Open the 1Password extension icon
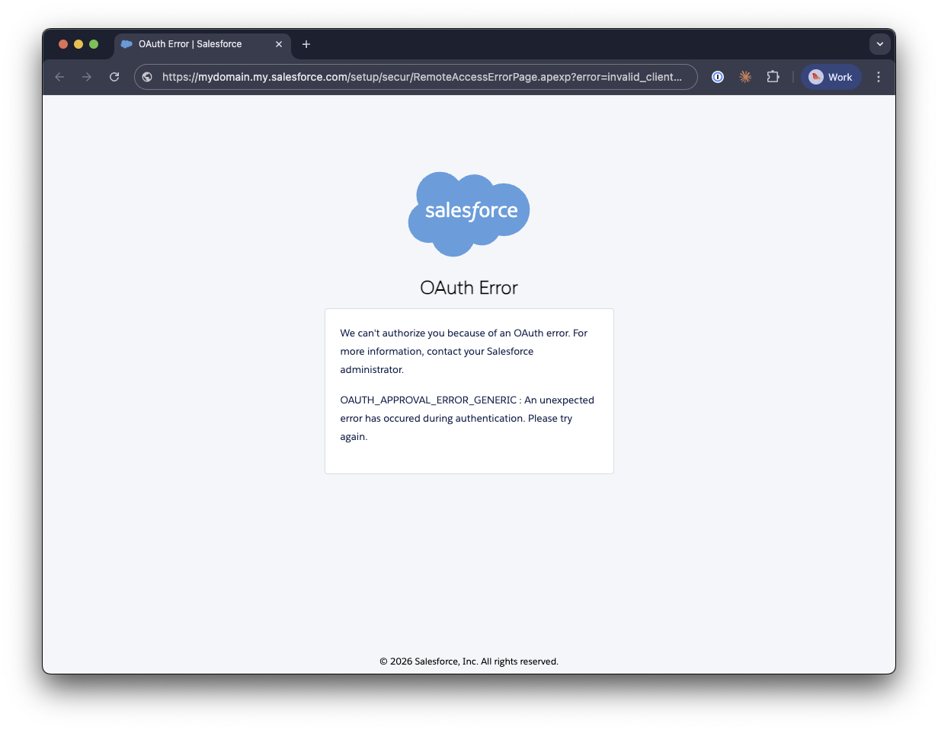This screenshot has height=730, width=938. [718, 77]
